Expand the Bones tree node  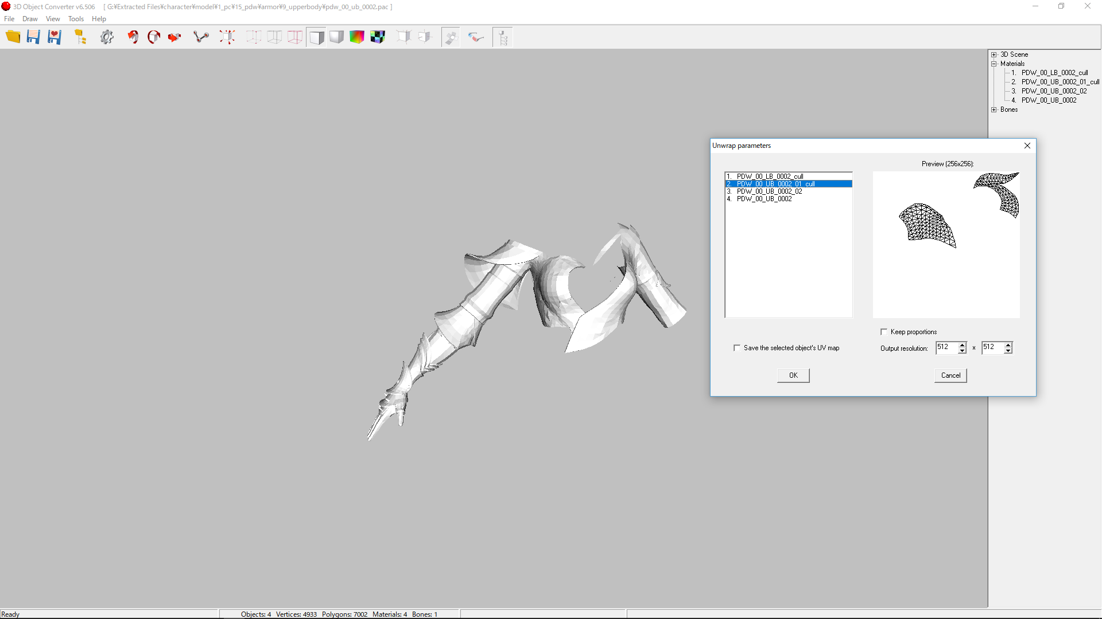[x=994, y=109]
